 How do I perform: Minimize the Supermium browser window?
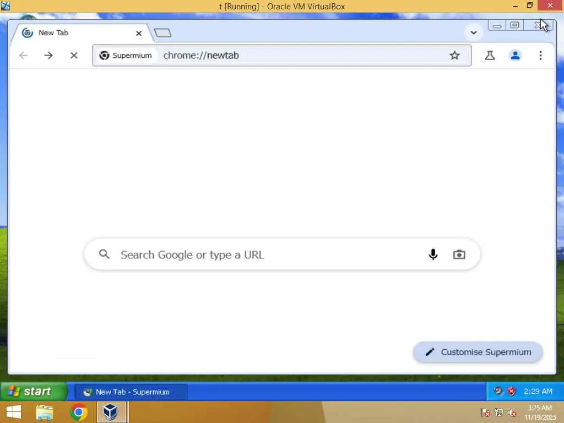497,25
